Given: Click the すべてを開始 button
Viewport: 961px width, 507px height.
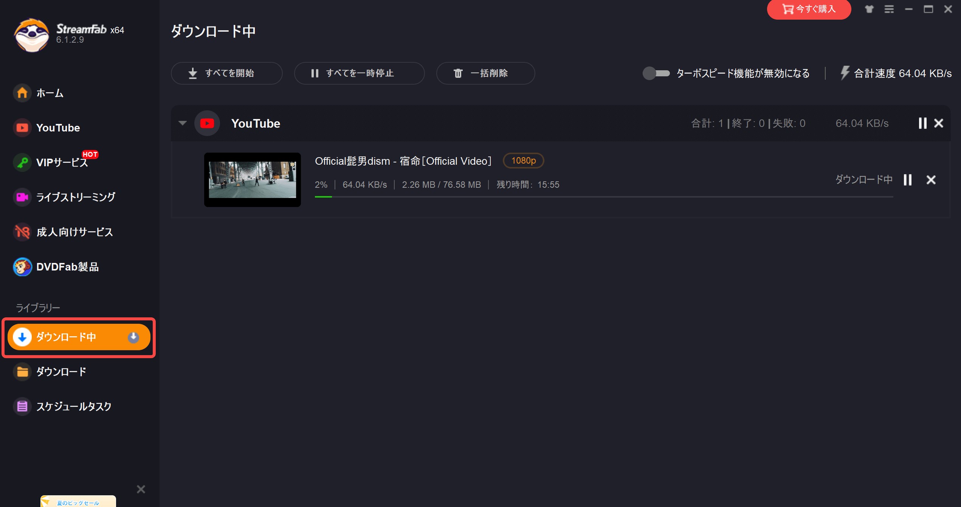Looking at the screenshot, I should [226, 73].
